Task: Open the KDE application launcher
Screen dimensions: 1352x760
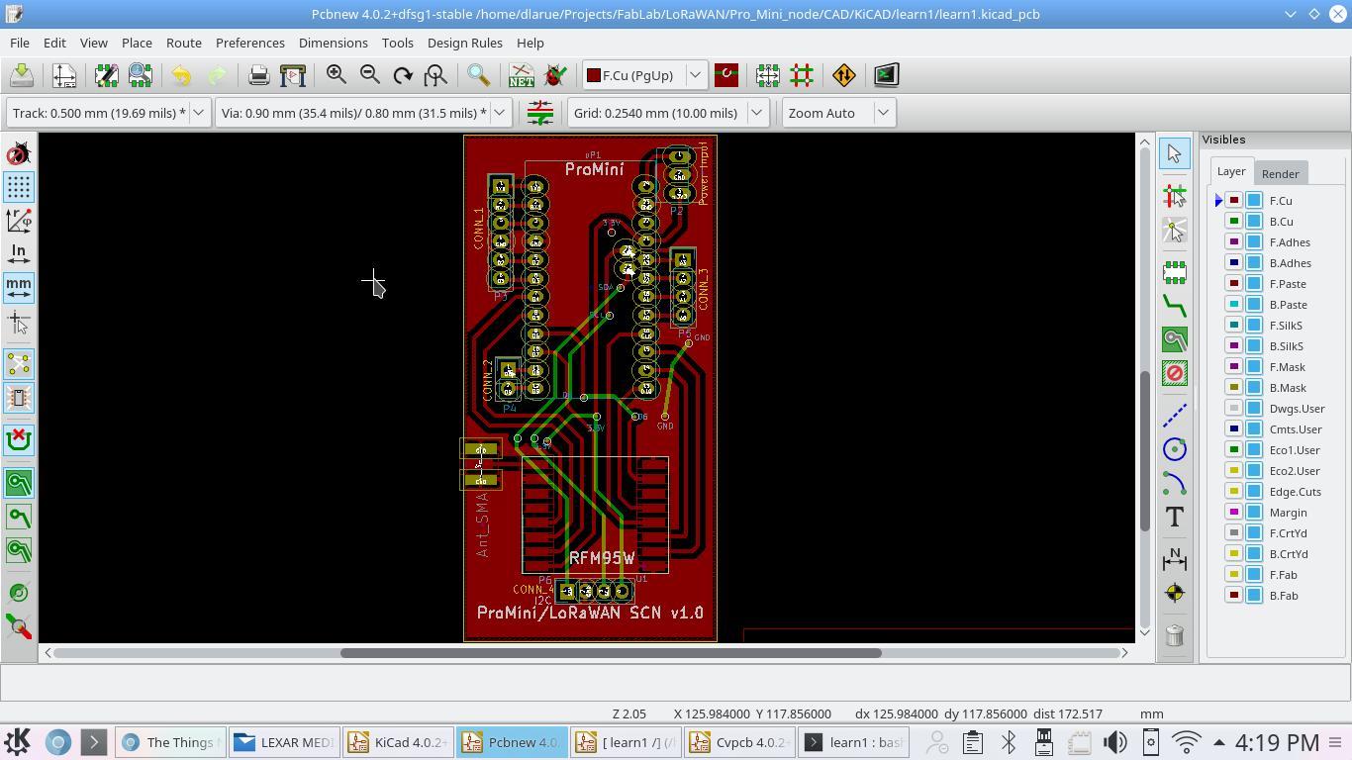Action: [18, 742]
